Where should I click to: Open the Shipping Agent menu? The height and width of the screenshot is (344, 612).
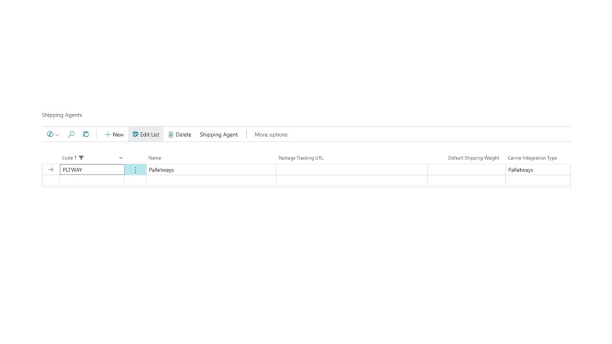coord(219,135)
